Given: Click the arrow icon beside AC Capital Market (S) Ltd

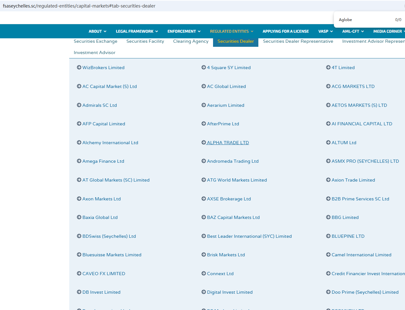Looking at the screenshot, I should (x=79, y=86).
